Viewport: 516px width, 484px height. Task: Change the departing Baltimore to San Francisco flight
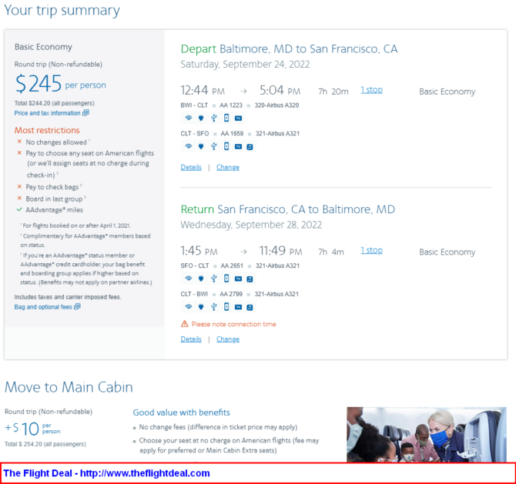click(228, 167)
